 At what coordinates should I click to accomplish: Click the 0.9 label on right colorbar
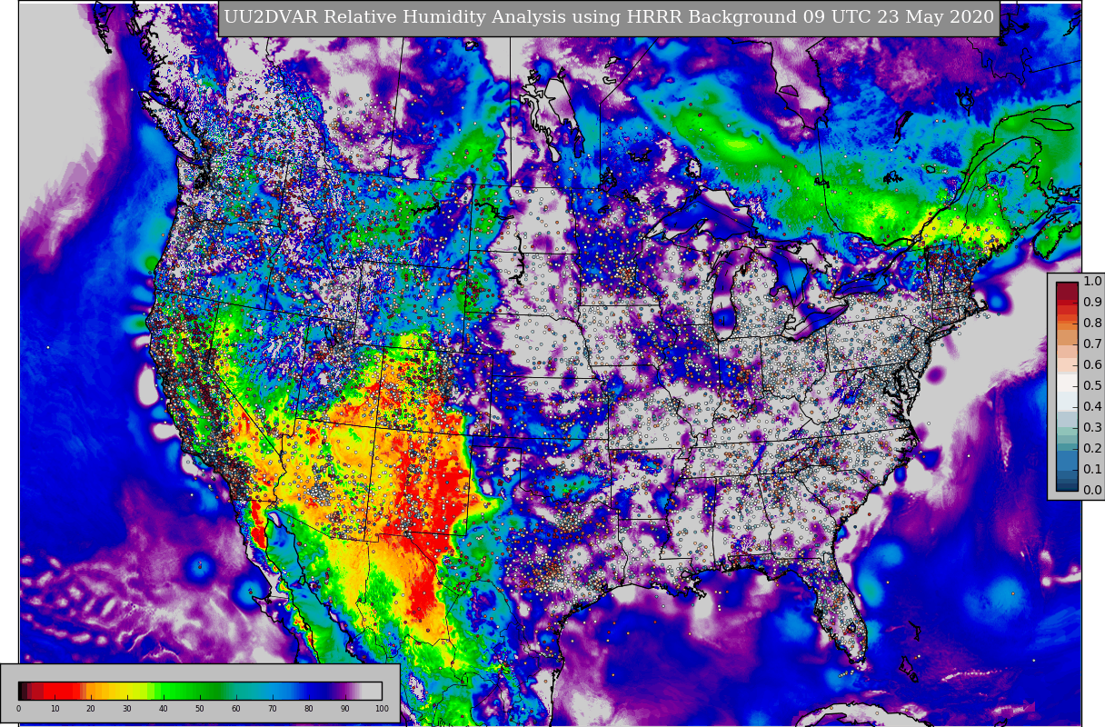click(1092, 302)
